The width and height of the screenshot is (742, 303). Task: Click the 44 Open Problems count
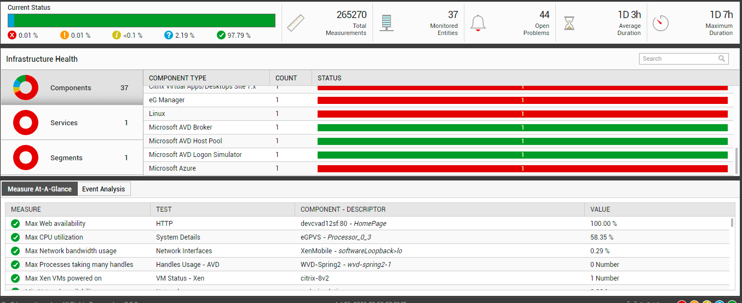click(544, 15)
